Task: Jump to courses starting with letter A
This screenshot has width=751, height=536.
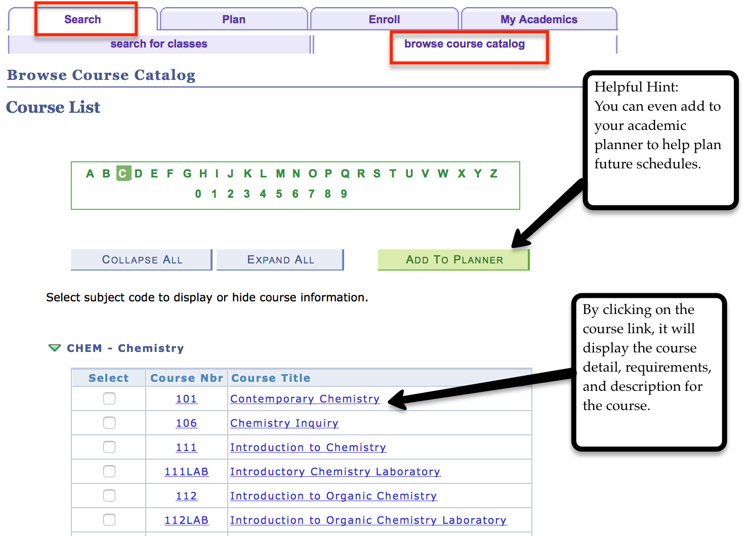Action: point(90,174)
